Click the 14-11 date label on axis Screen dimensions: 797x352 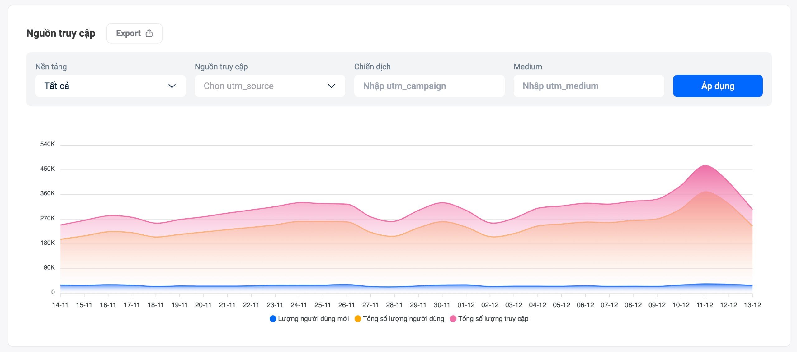coord(60,305)
